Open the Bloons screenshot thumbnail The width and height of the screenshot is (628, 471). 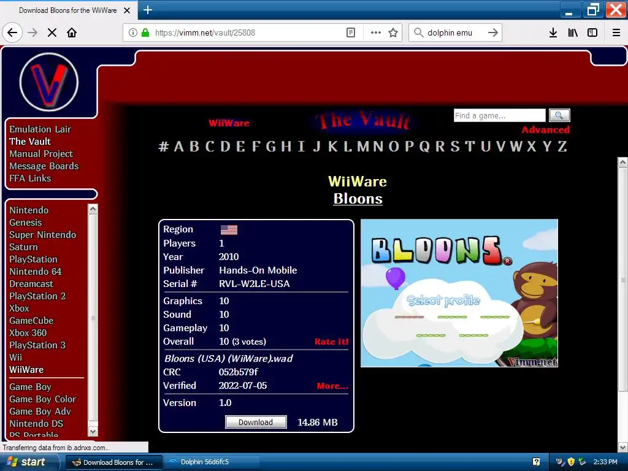(x=459, y=293)
